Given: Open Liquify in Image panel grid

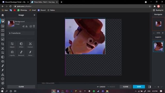Looking at the screenshot, I should (12, 53).
